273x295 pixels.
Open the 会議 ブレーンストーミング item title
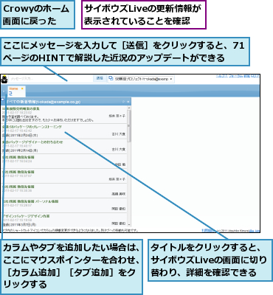pyautogui.click(x=32, y=127)
